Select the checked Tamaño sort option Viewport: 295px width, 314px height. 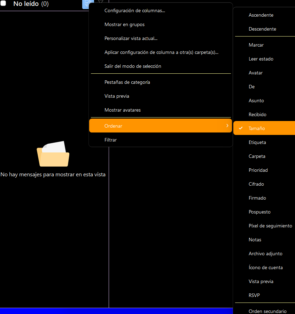coord(257,128)
